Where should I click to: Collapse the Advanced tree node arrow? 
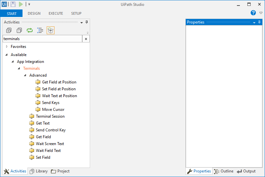[x=25, y=75]
